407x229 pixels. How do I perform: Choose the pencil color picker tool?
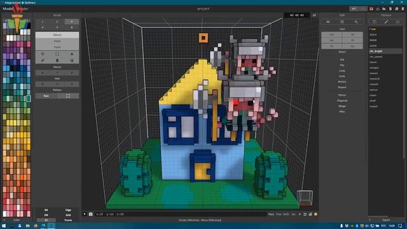(x=43, y=60)
